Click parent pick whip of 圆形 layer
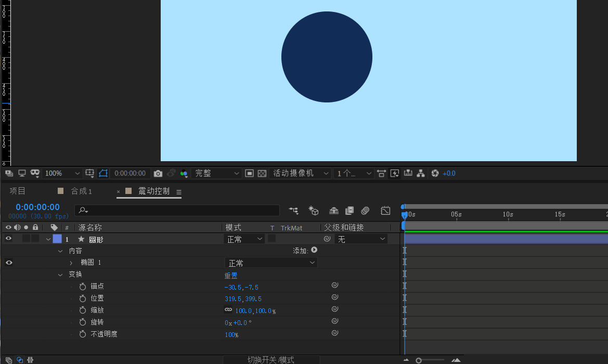This screenshot has width=608, height=364. coord(327,239)
